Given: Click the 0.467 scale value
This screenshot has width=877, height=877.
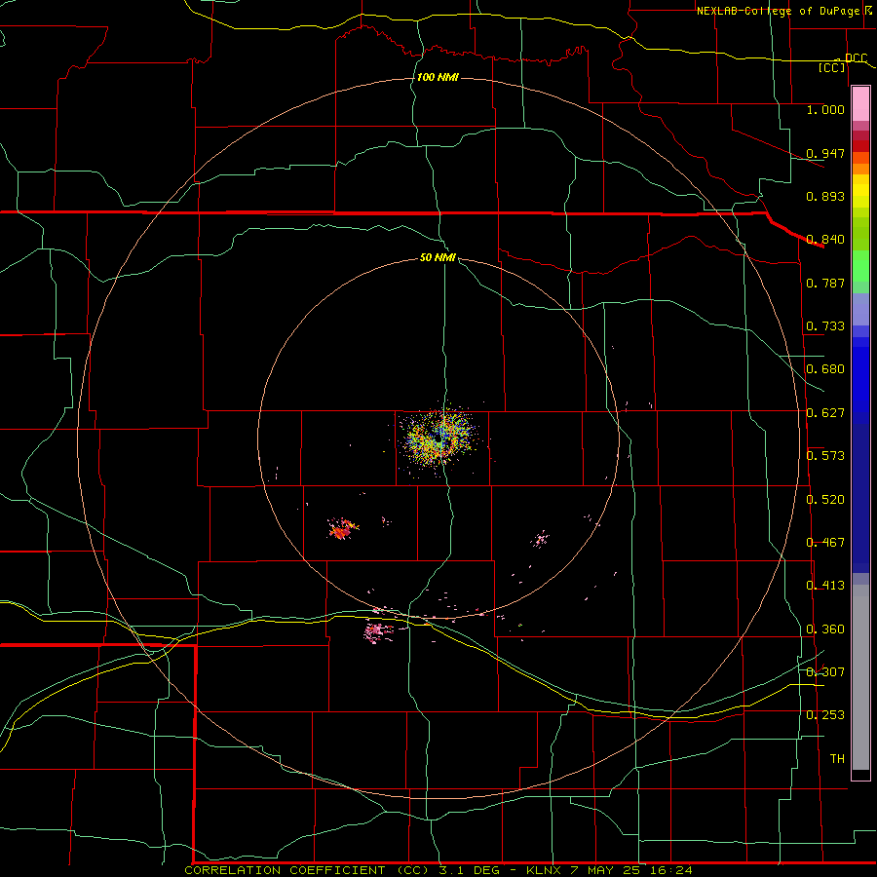Looking at the screenshot, I should pyautogui.click(x=825, y=543).
